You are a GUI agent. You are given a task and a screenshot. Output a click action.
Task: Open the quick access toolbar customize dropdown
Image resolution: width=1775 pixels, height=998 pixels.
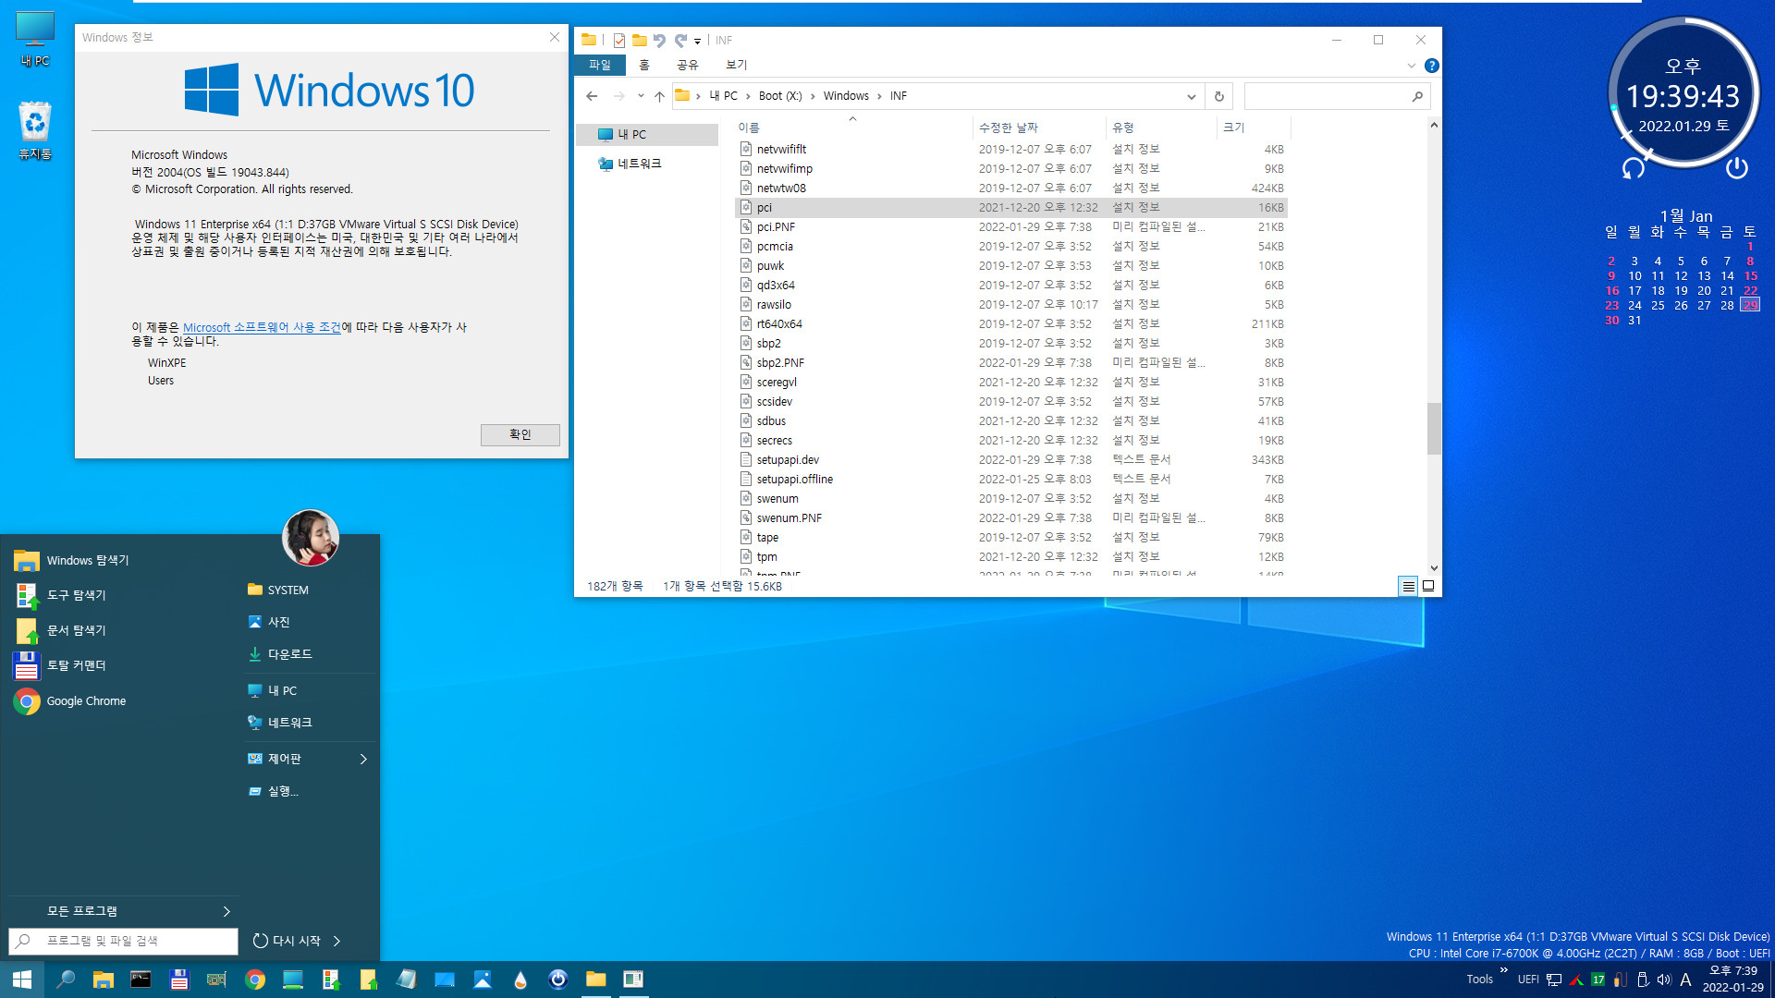click(698, 41)
